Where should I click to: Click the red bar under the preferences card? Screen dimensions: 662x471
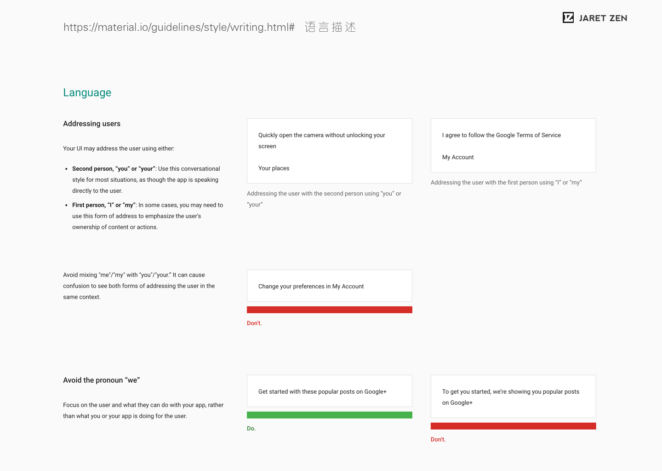[x=329, y=310]
